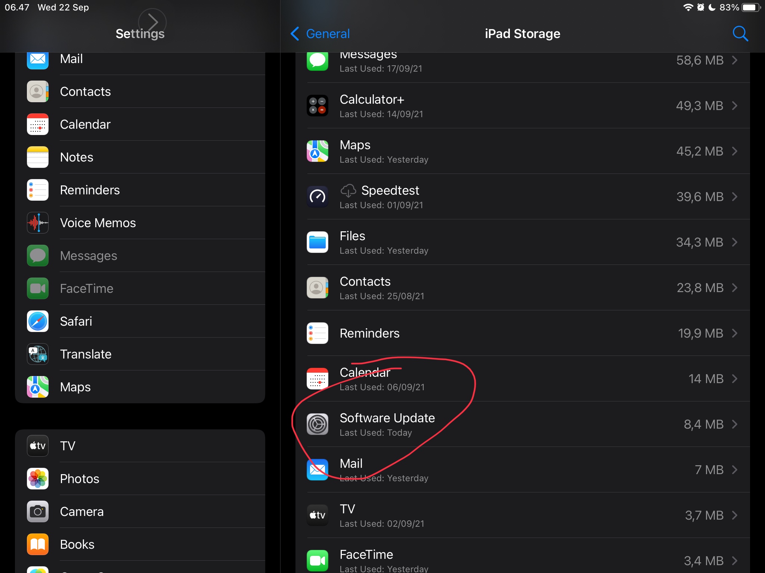765x573 pixels.
Task: Select Notes in settings sidebar
Action: 77,157
